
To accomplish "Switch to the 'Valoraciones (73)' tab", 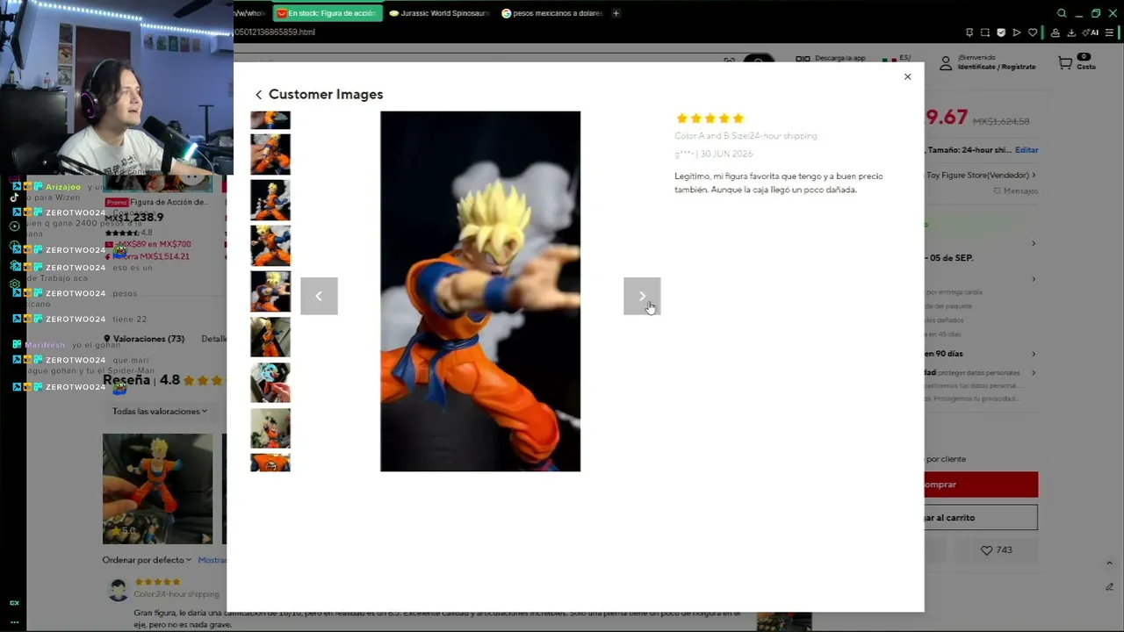I will (144, 339).
